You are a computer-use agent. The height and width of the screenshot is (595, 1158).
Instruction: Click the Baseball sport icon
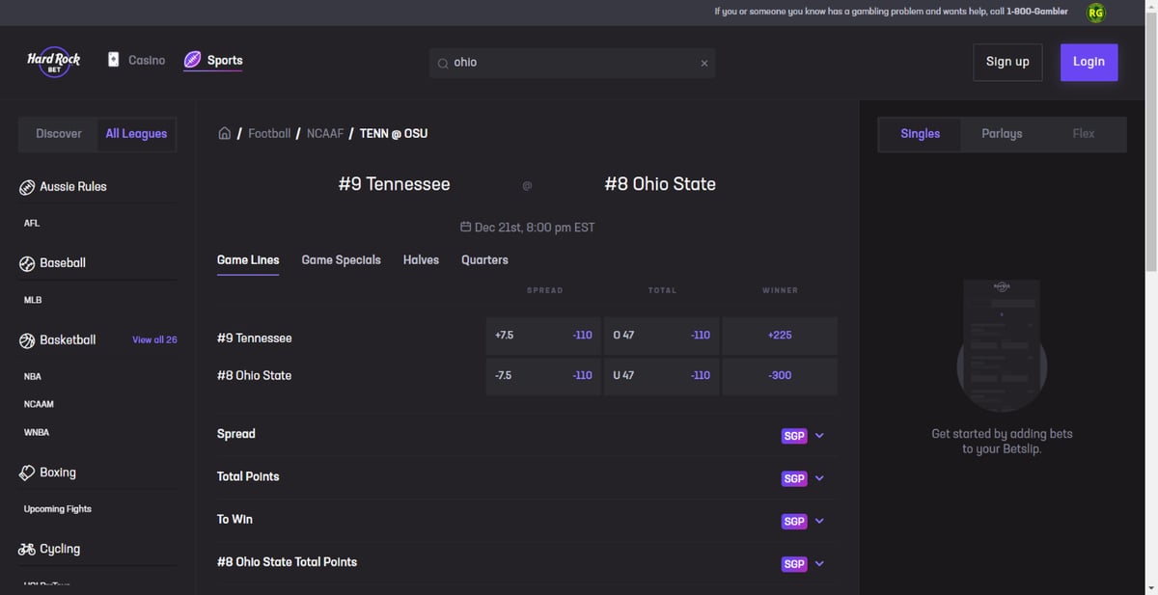(x=27, y=263)
